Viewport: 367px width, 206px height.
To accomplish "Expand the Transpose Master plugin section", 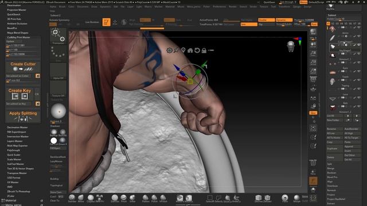I will click(x=17, y=173).
